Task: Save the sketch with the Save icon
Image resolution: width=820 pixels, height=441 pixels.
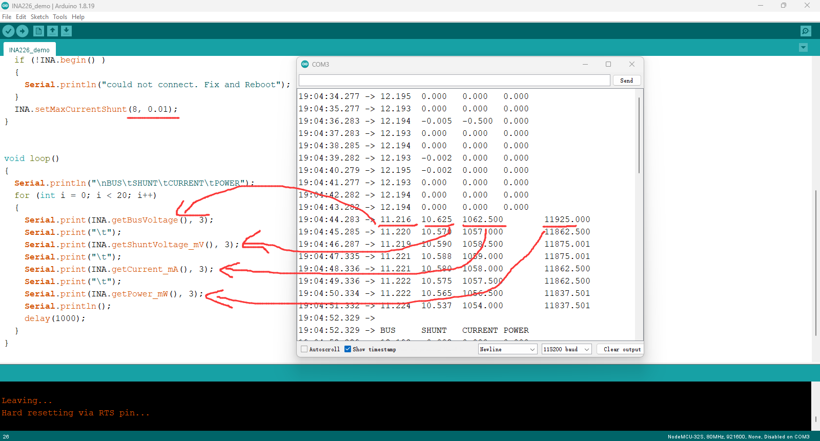Action: [66, 31]
